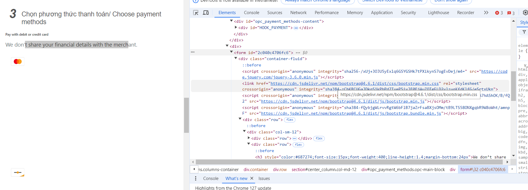Click the Mastercard payment icon

click(18, 62)
